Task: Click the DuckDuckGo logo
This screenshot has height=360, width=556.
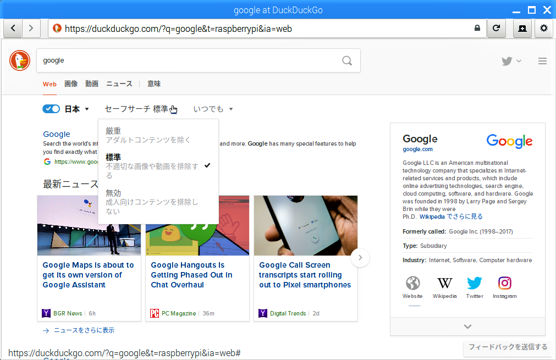Action: click(20, 60)
